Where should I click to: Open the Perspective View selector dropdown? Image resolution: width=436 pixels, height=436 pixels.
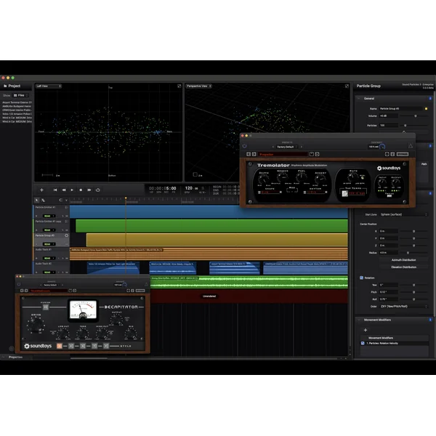199,86
